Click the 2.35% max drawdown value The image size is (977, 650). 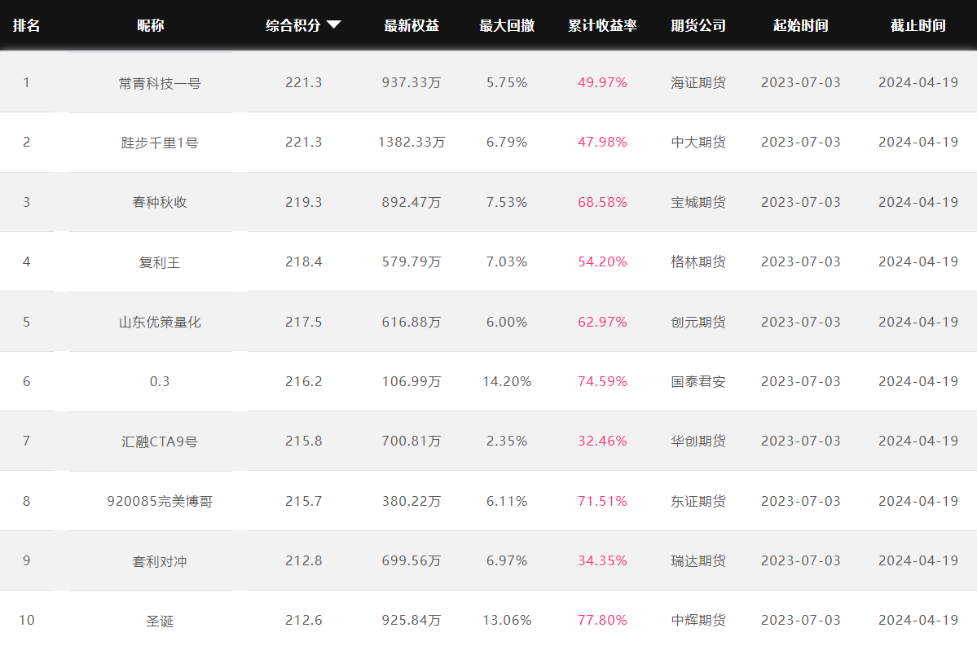[507, 441]
